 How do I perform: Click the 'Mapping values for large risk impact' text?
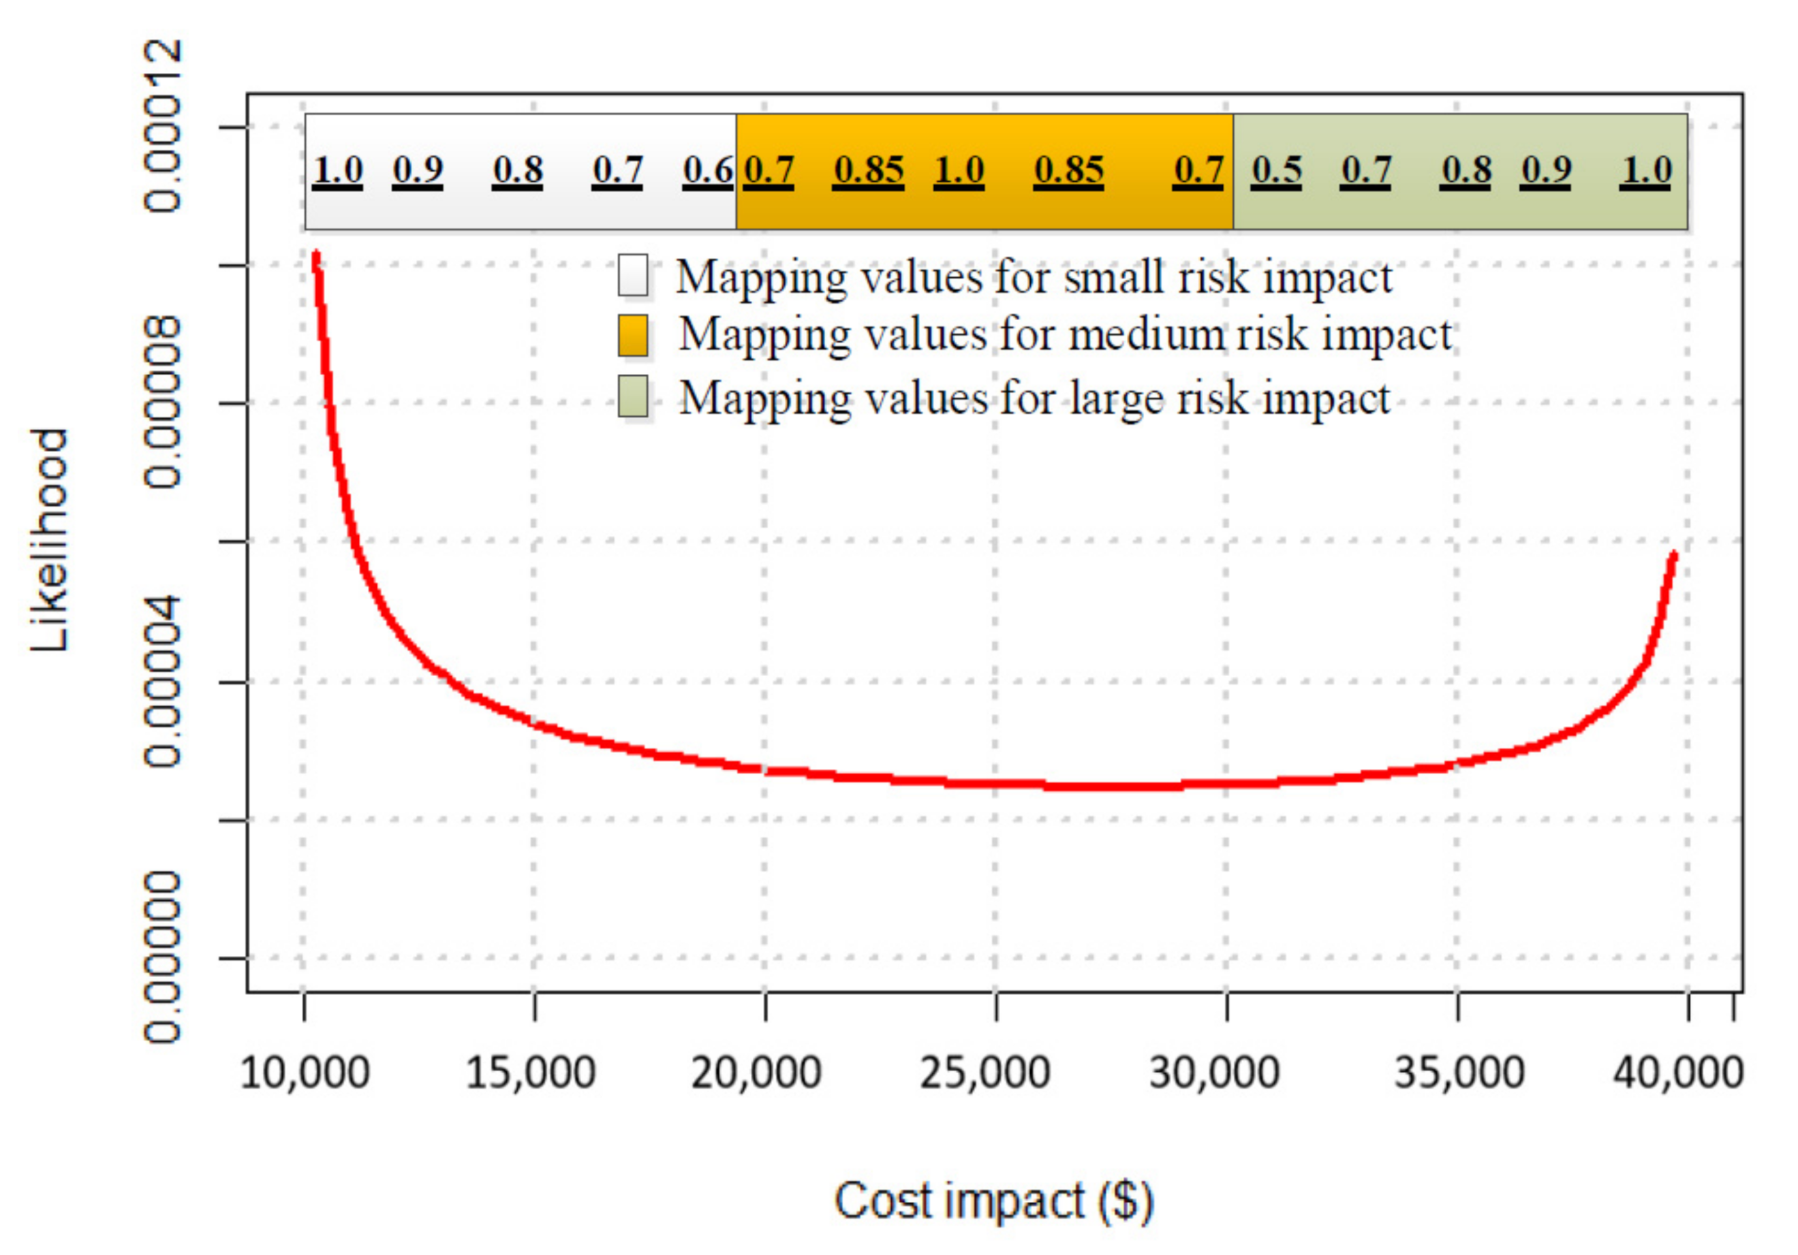click(1034, 398)
